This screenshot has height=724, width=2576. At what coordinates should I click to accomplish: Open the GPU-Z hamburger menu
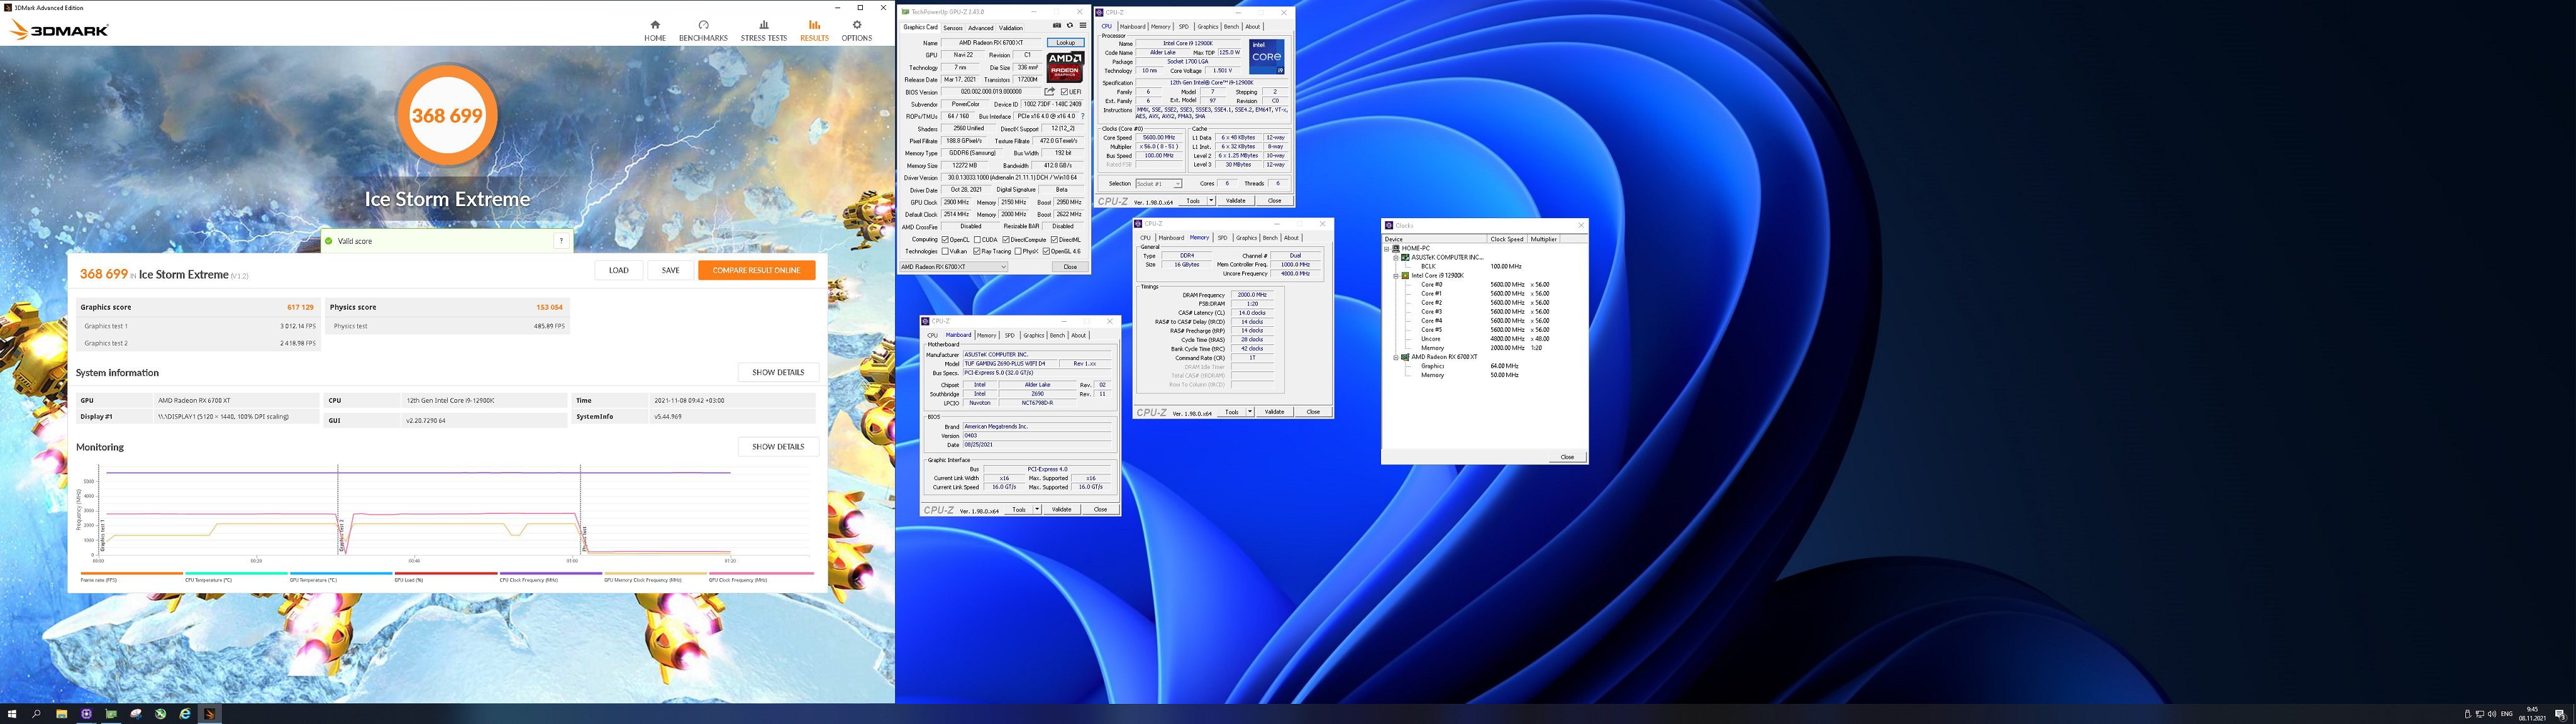[1082, 26]
